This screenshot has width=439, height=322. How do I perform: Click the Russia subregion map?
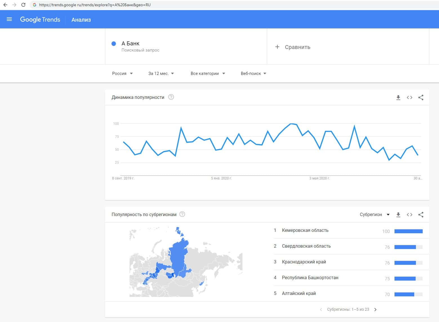186,262
